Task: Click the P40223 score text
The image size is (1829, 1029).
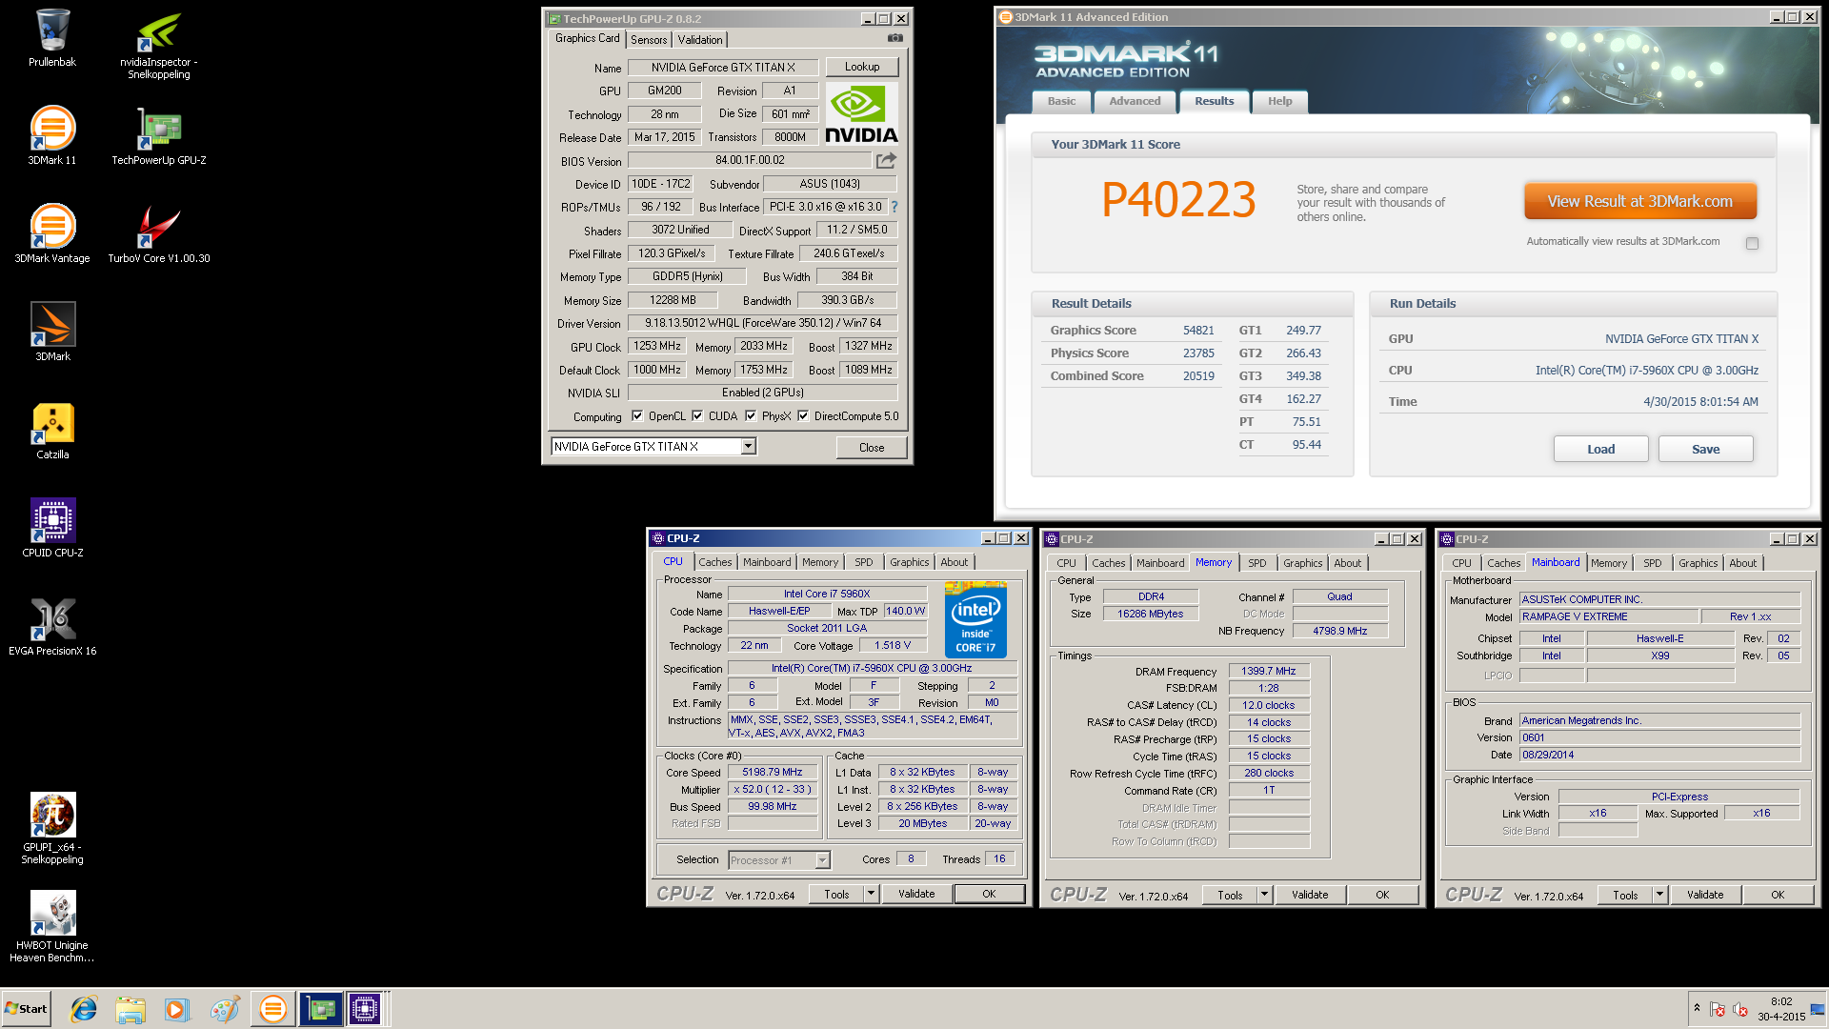Action: click(x=1178, y=199)
